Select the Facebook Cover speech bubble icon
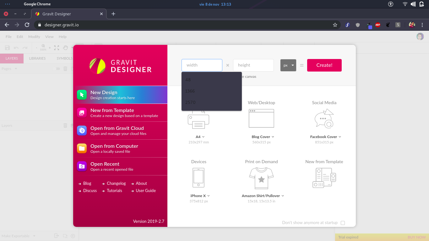 (x=324, y=118)
